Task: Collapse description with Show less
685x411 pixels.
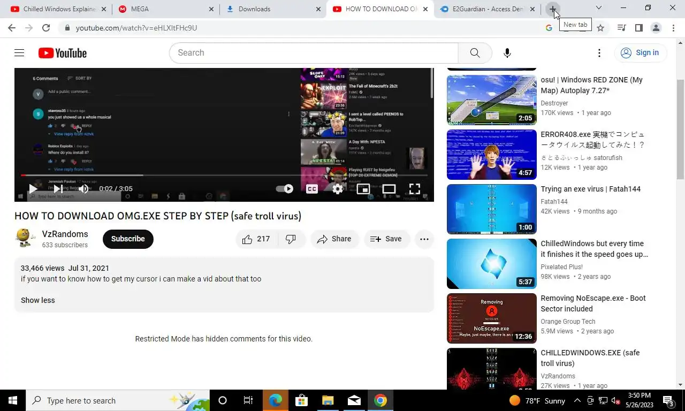Action: pyautogui.click(x=37, y=300)
